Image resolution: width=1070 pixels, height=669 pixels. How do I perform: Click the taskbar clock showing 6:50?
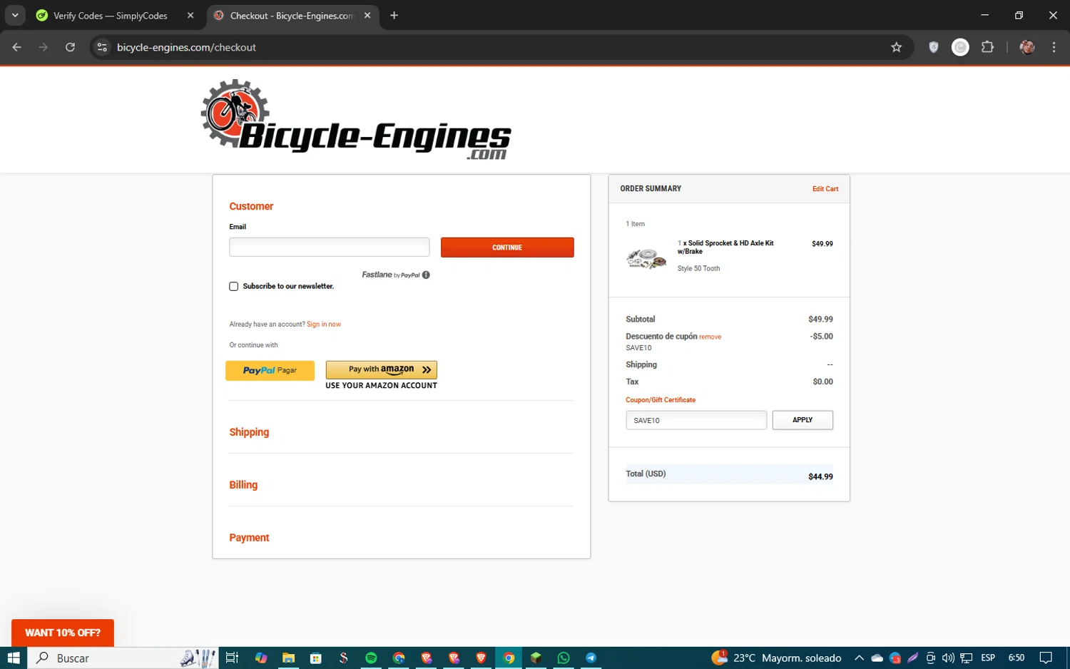[x=1016, y=658]
